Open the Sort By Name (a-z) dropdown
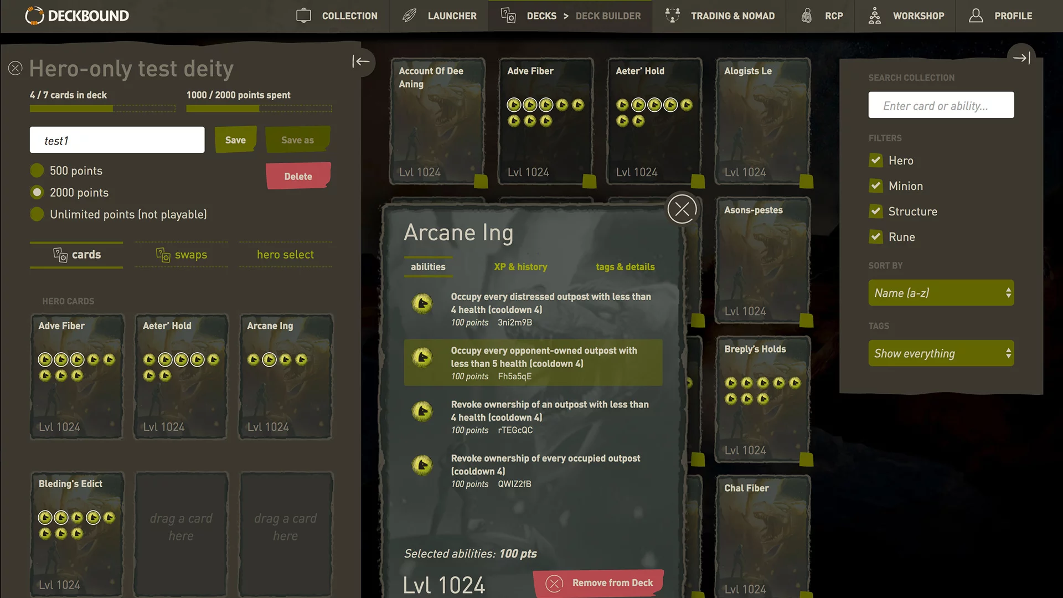This screenshot has height=598, width=1063. (x=941, y=293)
